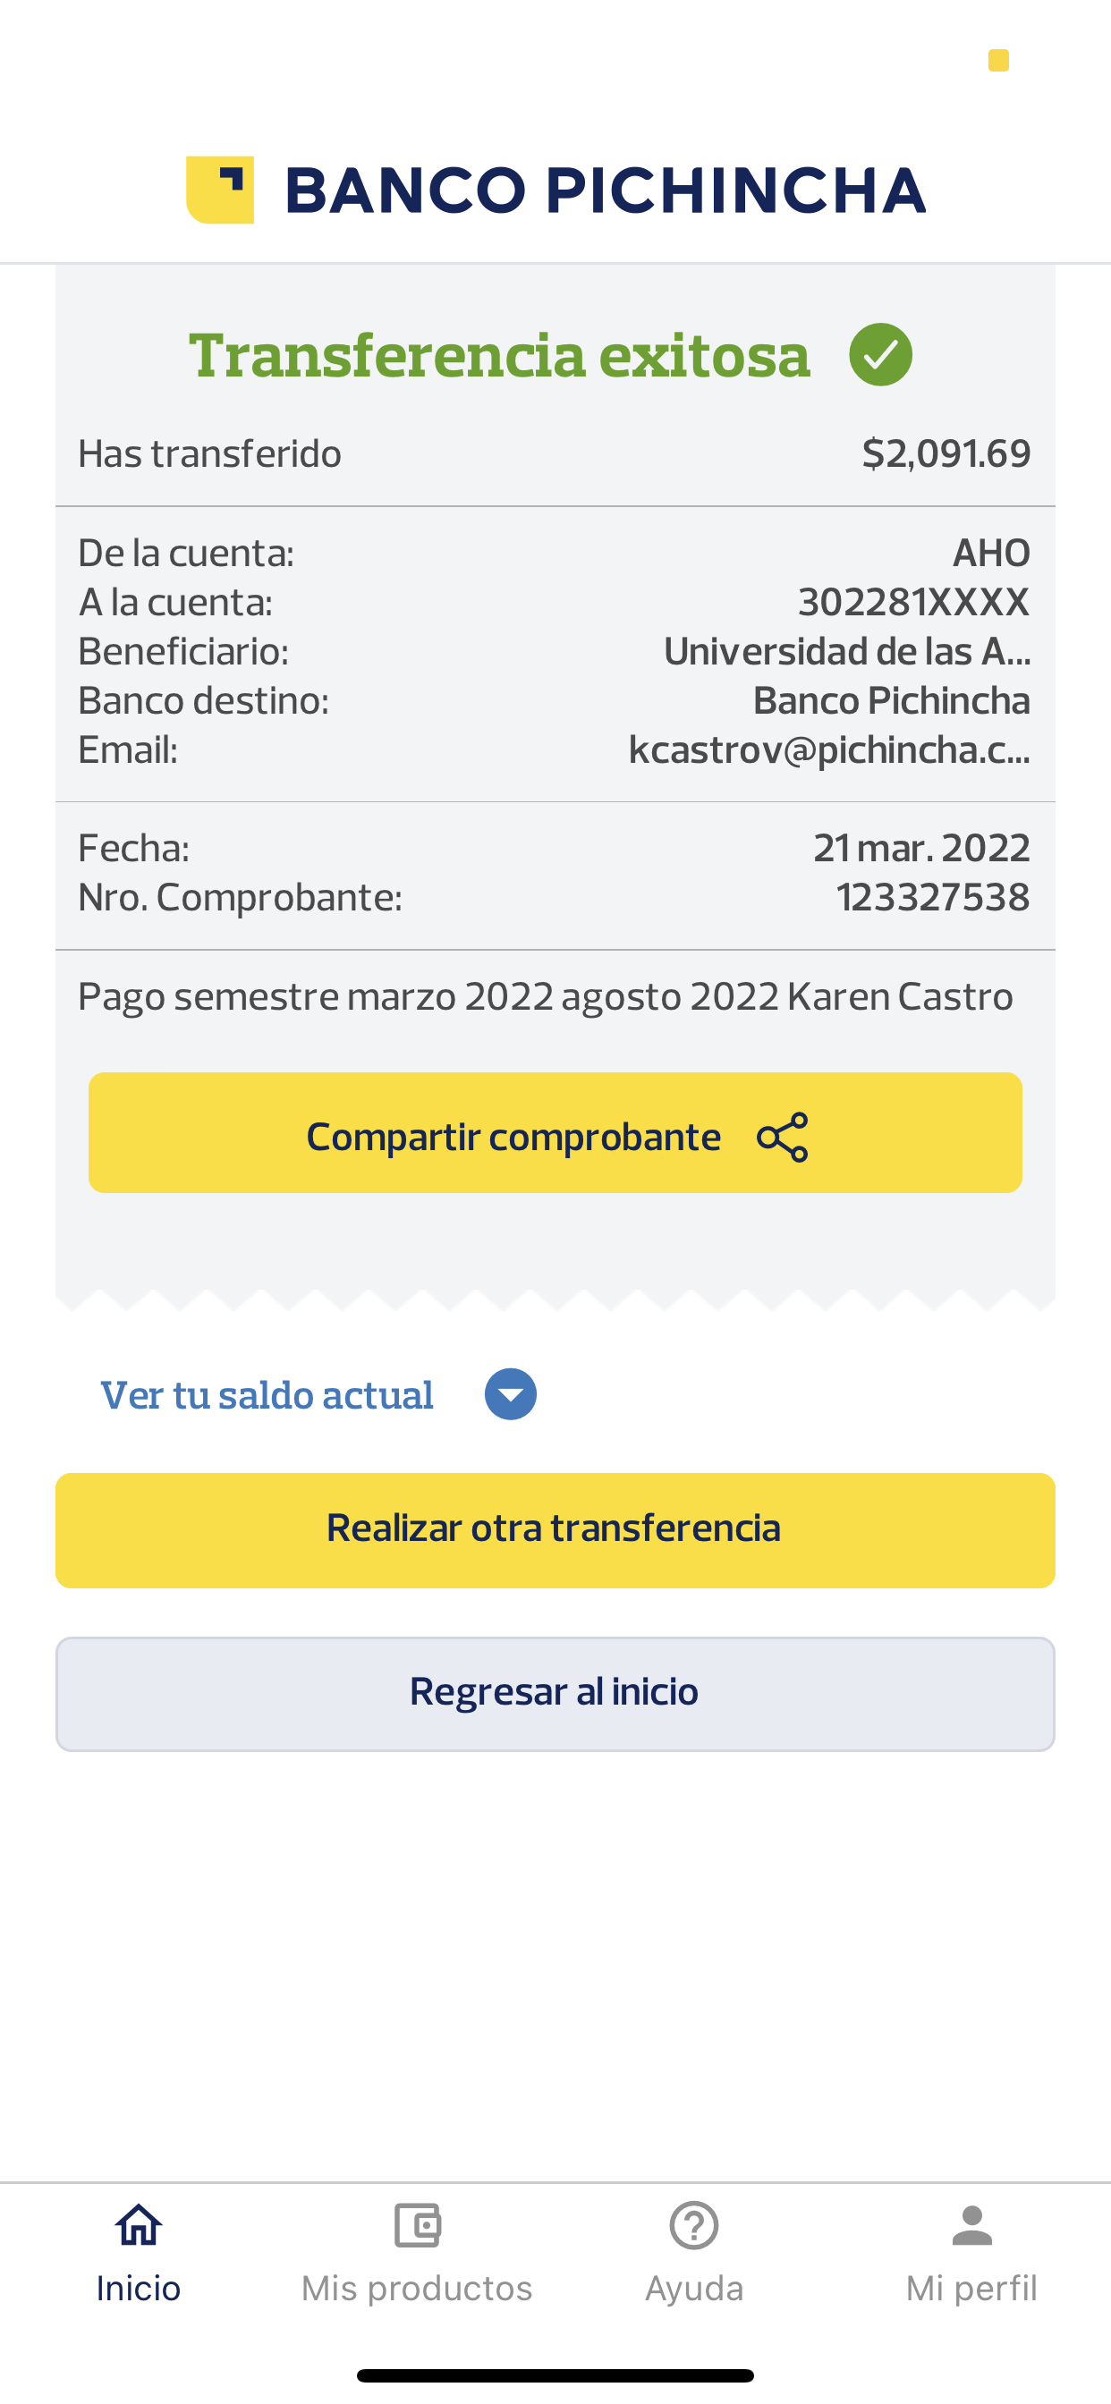Tap the comprobante number 123327538

(932, 897)
